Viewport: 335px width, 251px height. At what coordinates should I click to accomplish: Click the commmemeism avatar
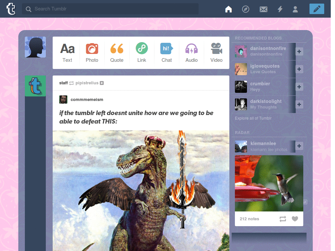pos(63,99)
